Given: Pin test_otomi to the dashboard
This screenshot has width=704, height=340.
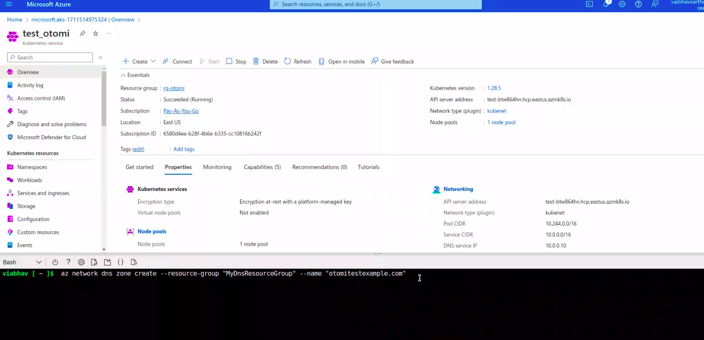Looking at the screenshot, I should (82, 34).
